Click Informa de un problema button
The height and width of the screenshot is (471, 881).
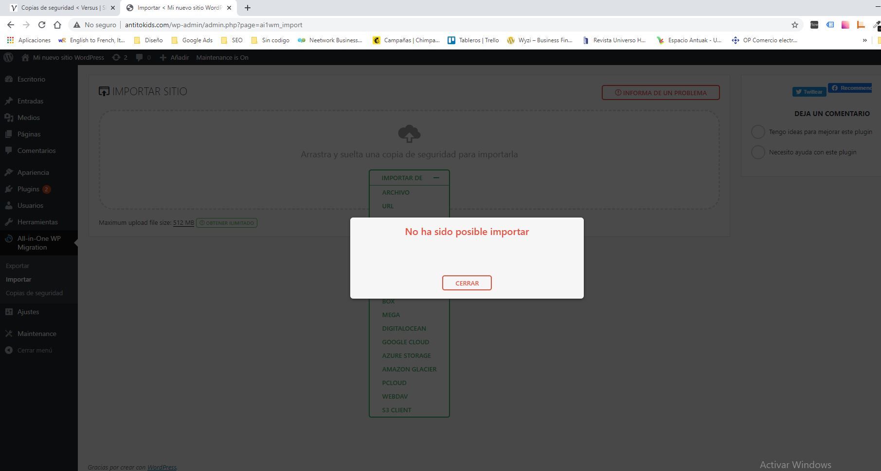click(661, 93)
